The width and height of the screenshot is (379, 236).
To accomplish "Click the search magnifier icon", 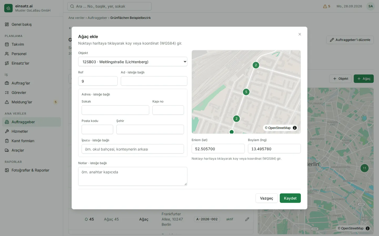I will tap(72, 6).
